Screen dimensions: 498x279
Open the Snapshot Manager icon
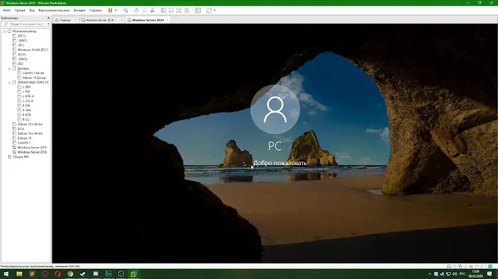point(152,10)
